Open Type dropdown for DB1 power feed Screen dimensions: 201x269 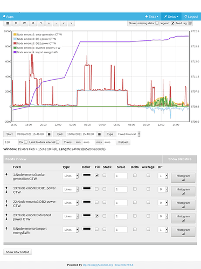(x=71, y=189)
